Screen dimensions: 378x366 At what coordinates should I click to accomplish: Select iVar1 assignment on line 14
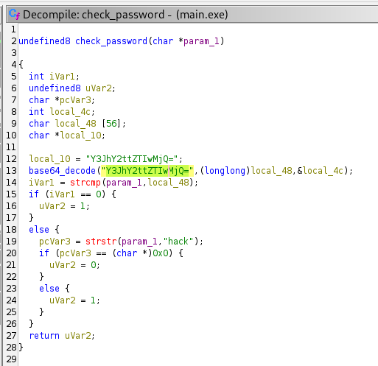42,183
